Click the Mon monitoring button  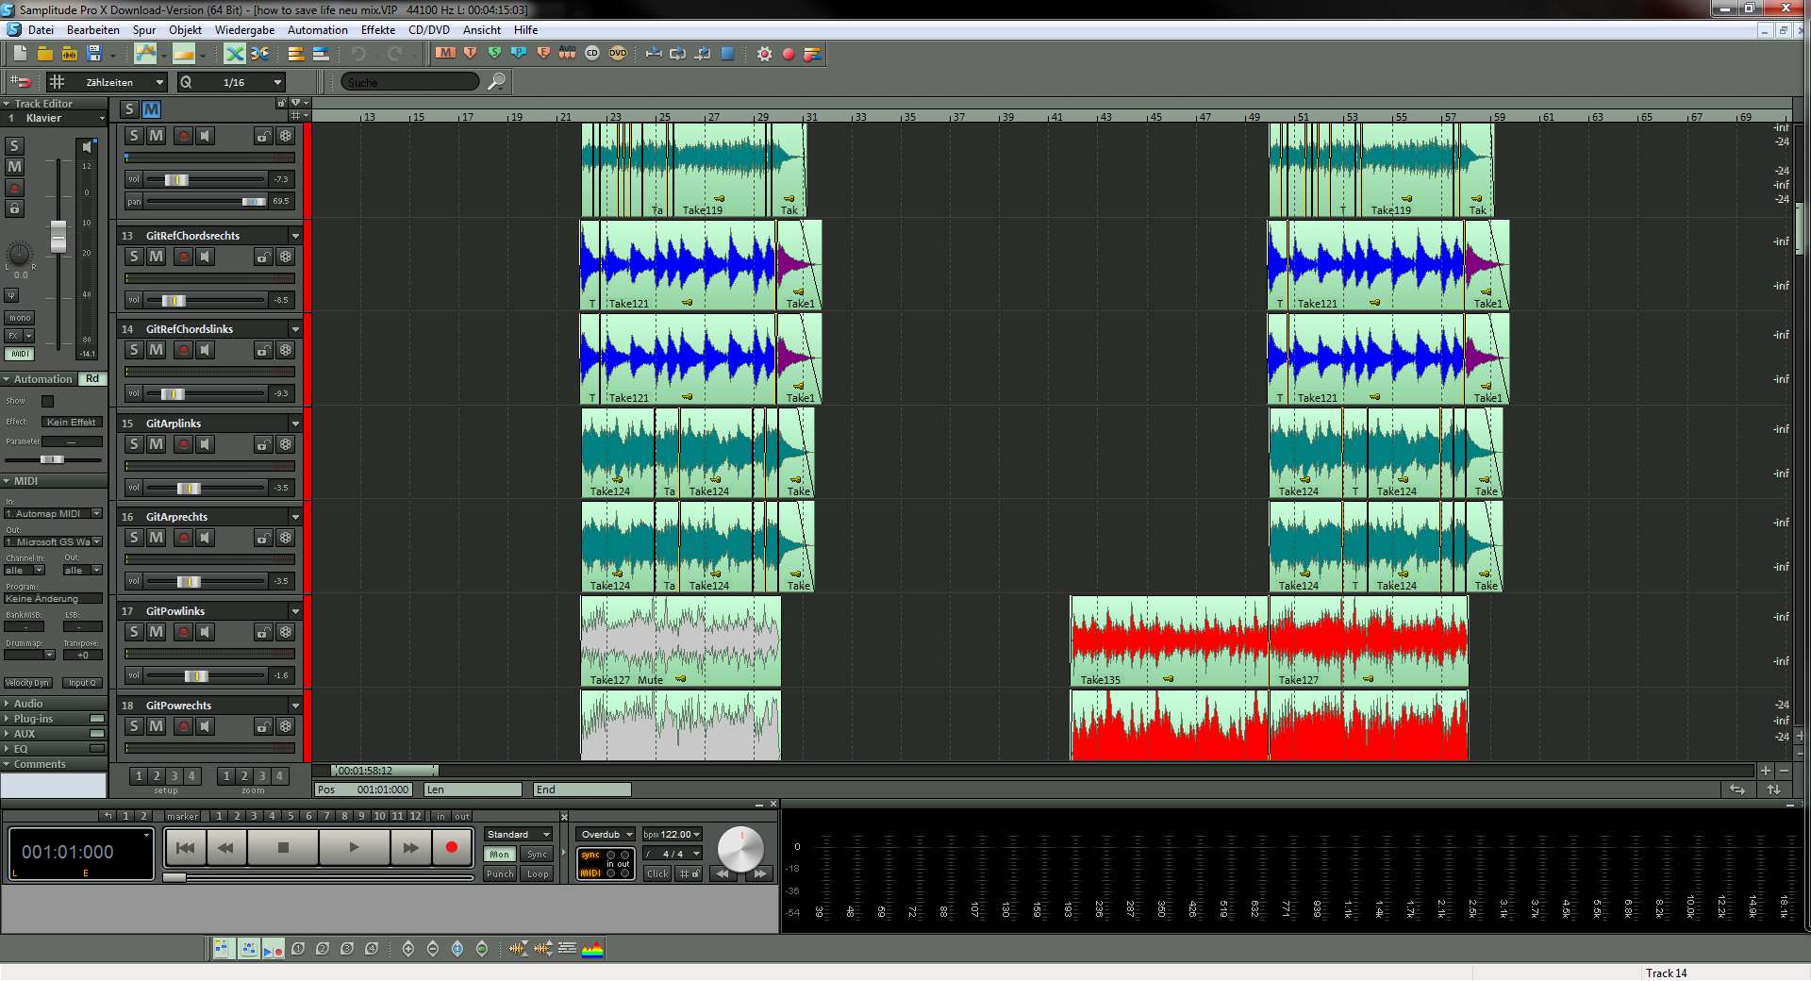pos(500,855)
